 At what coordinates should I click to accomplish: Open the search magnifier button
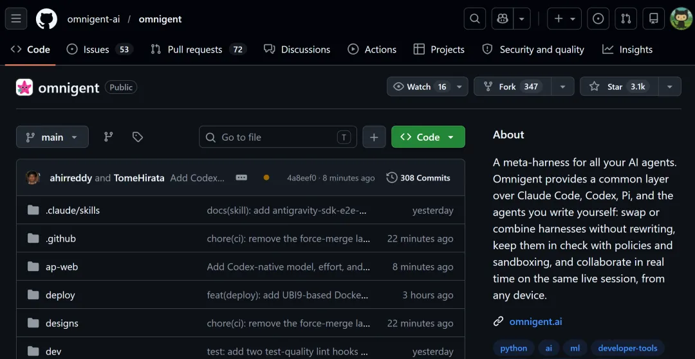(x=475, y=19)
